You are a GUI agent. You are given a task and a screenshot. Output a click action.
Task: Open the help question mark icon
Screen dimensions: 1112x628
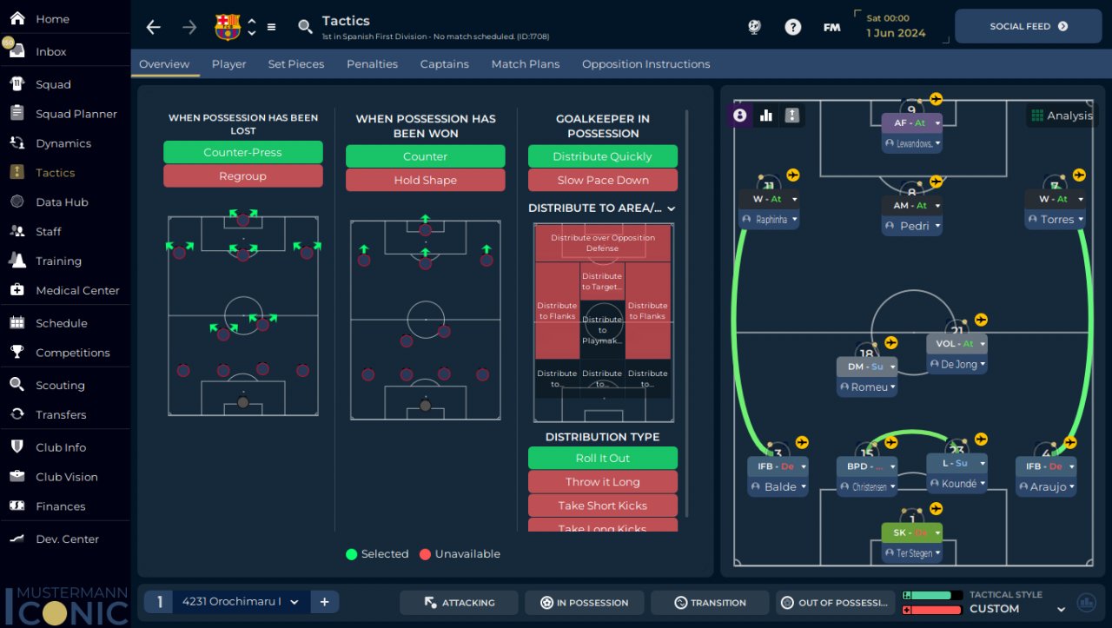tap(792, 27)
